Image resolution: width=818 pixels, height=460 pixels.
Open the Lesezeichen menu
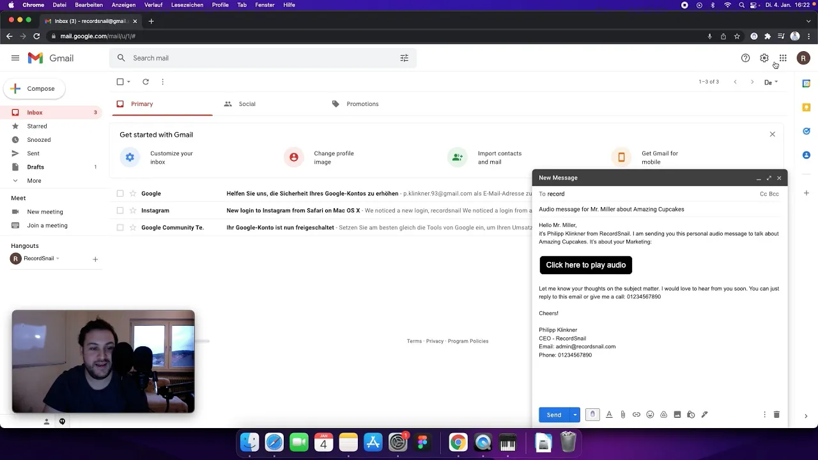[187, 5]
